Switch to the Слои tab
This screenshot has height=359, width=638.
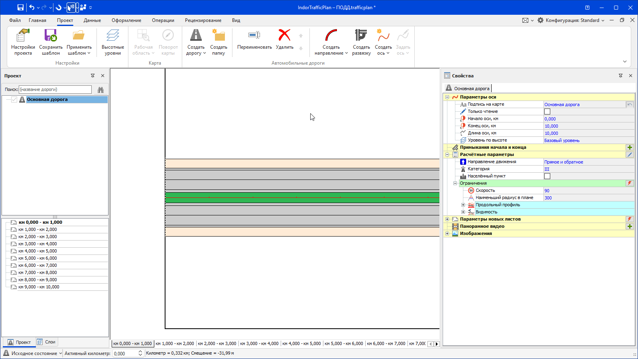click(x=47, y=342)
